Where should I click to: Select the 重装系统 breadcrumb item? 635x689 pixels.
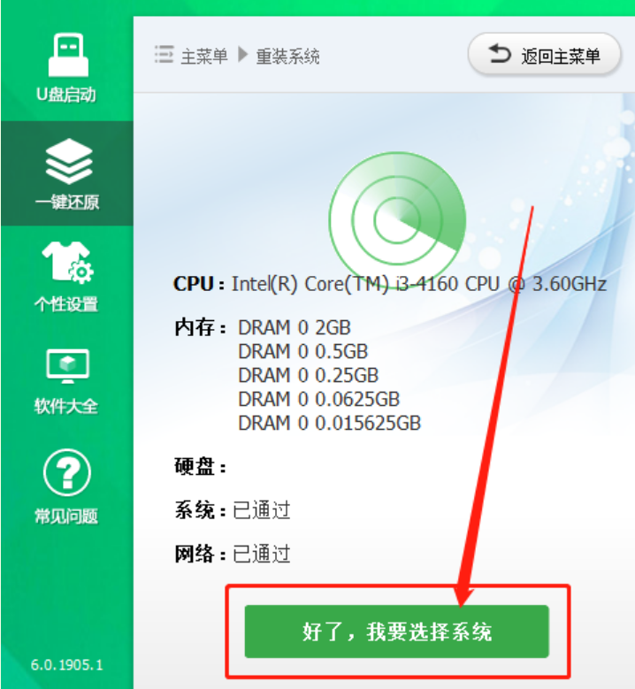click(x=287, y=57)
